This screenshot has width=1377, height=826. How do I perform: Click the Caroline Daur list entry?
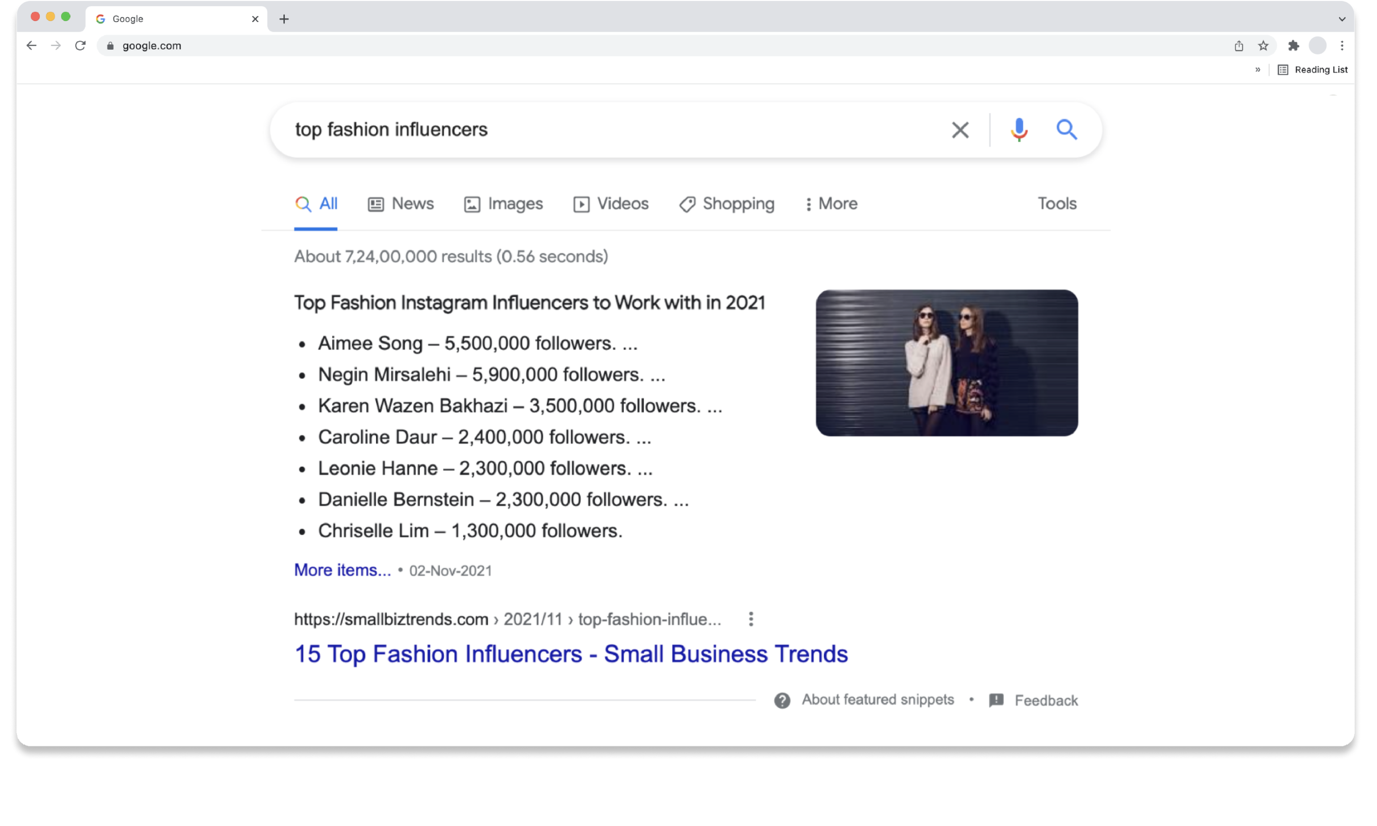pyautogui.click(x=484, y=437)
